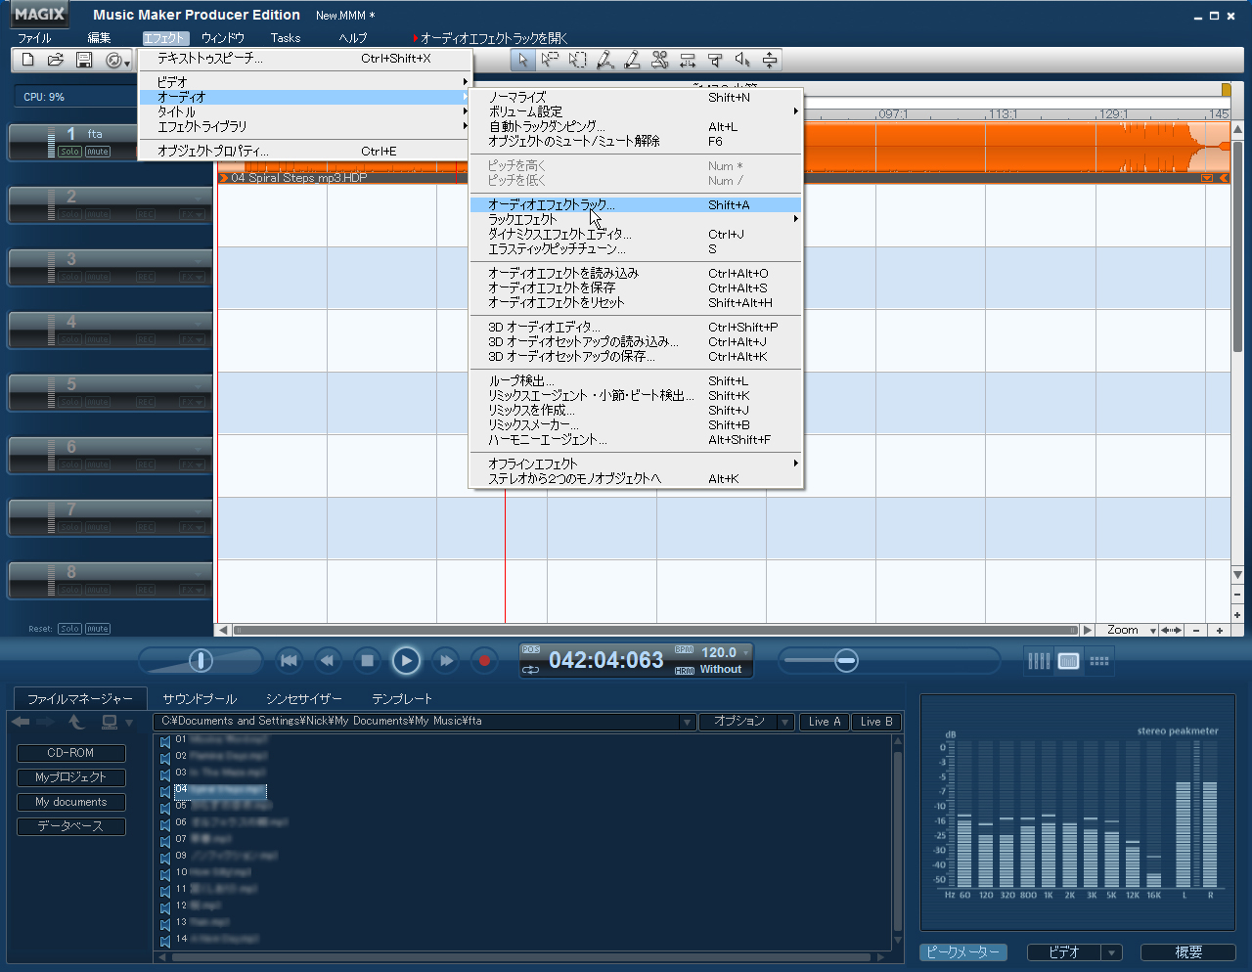Click the horizontal zoom minus button
1252x972 pixels.
(x=1196, y=631)
